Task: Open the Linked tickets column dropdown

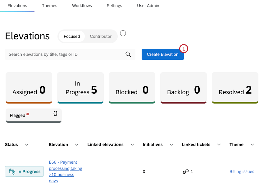Action: click(x=219, y=144)
